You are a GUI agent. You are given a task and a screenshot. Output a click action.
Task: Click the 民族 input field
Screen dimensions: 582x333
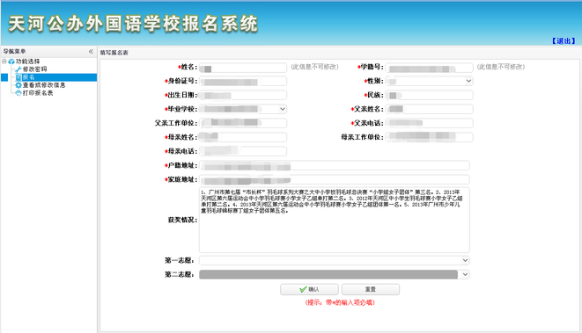point(429,95)
